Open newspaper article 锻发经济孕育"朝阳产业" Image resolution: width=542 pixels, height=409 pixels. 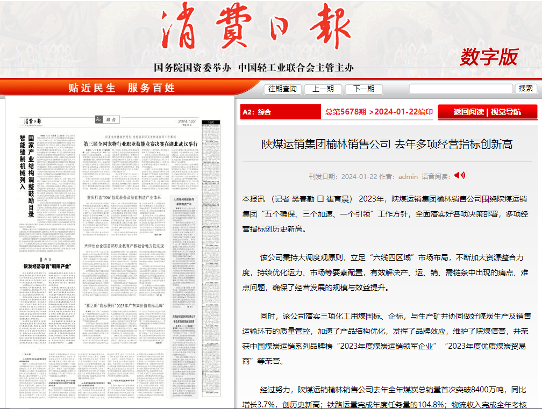coord(47,267)
